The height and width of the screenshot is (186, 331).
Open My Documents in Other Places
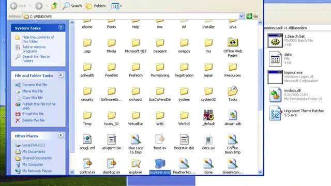pos(34,151)
